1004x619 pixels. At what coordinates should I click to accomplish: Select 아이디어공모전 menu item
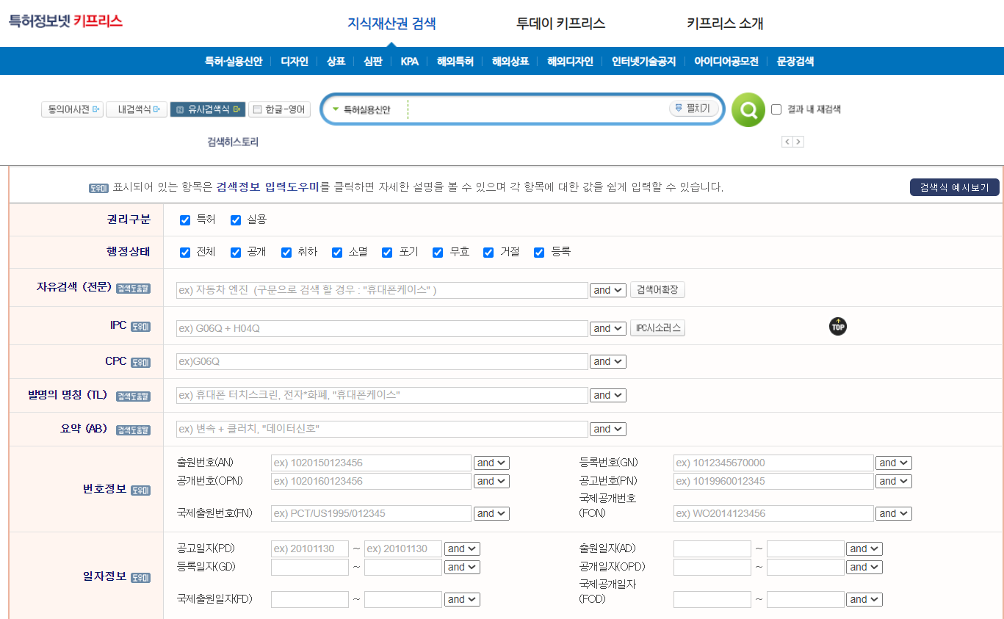pos(726,62)
